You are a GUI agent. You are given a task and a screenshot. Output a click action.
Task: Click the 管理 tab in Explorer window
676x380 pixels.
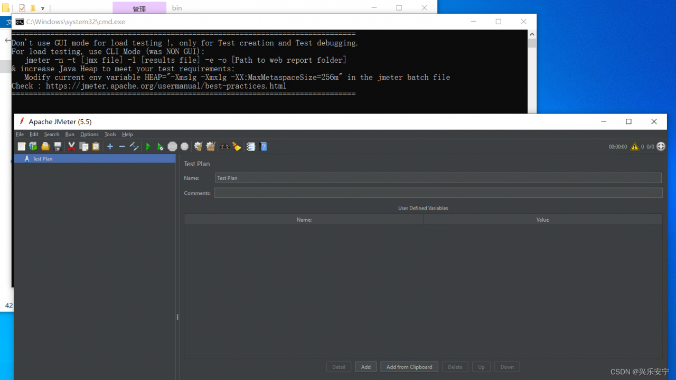[x=139, y=8]
